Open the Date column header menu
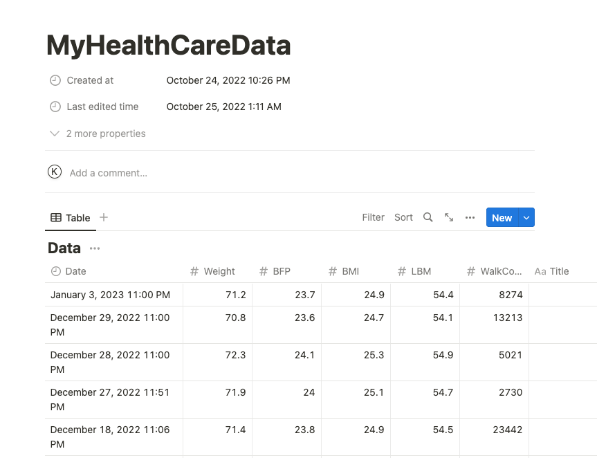 (x=75, y=271)
